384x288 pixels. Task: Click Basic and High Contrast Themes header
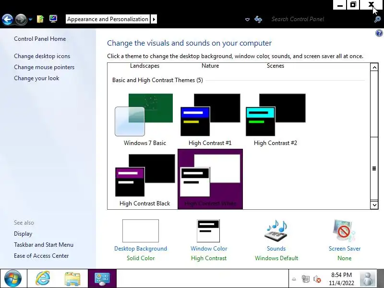click(157, 80)
